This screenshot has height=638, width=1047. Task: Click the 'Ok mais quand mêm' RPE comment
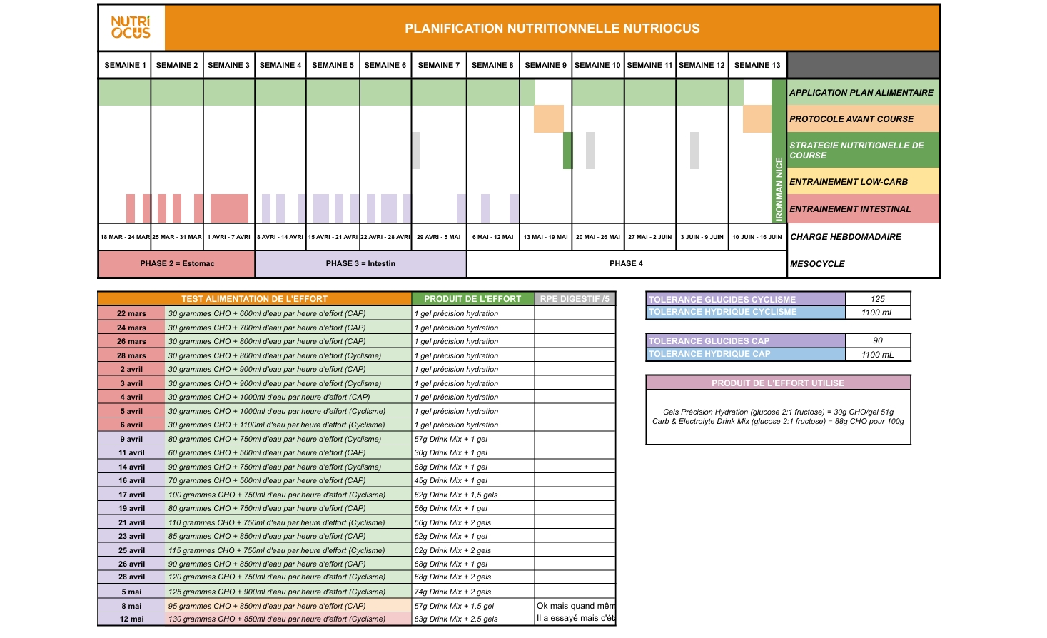575,606
